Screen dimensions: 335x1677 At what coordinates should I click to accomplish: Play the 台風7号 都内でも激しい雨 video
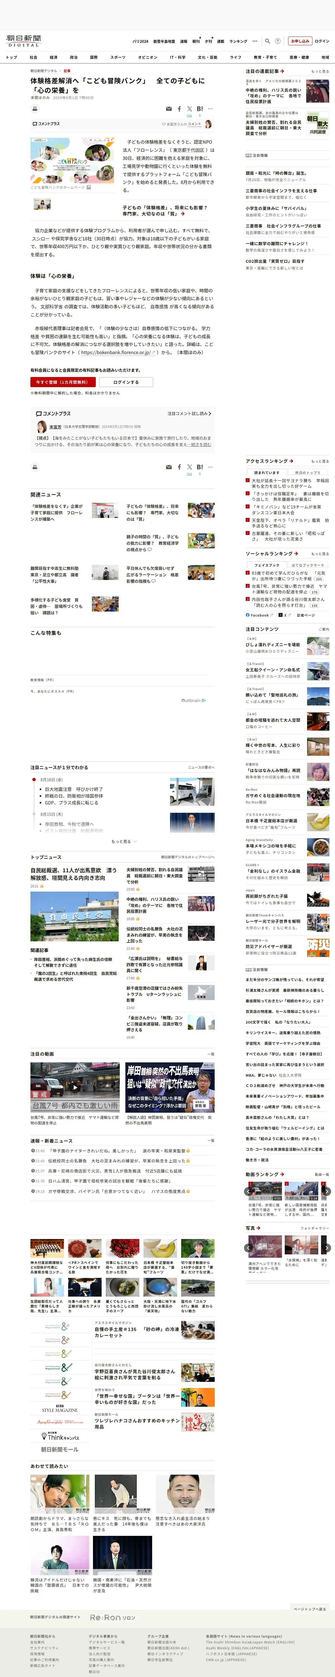click(x=75, y=1087)
